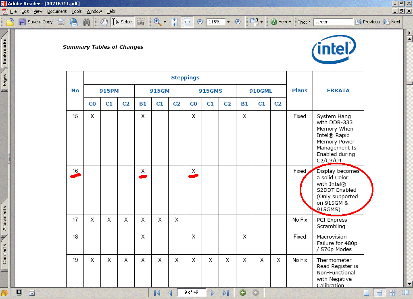Click the hide toolbars icon in status bar
The image size is (413, 299).
tap(32, 293)
